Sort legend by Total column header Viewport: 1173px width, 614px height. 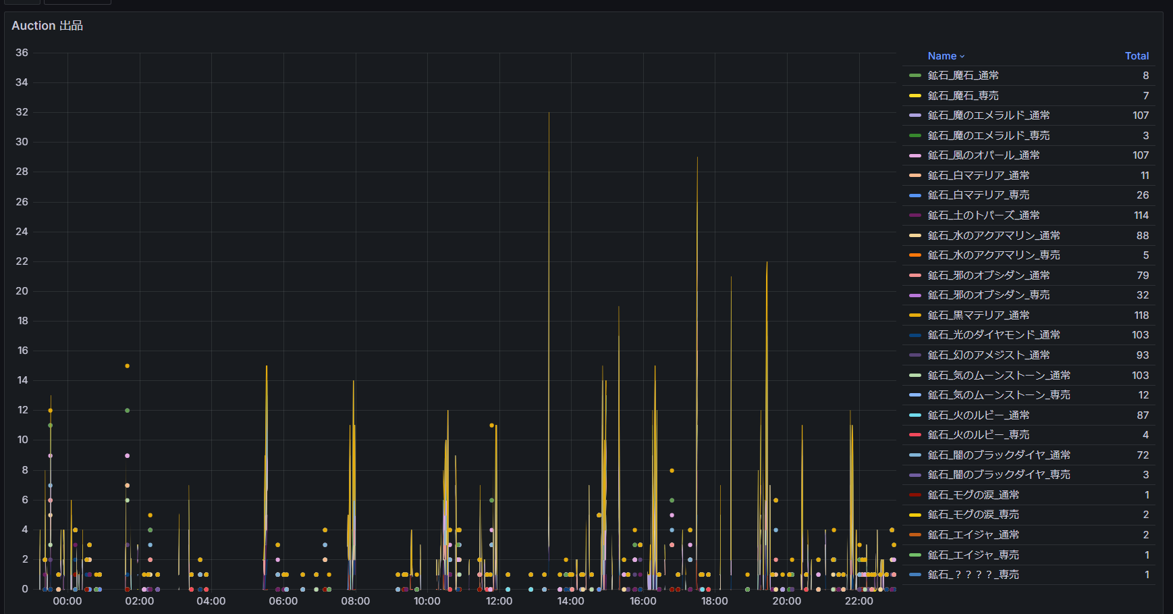1136,56
